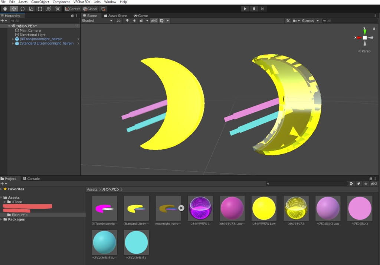Expand moonnight_hairpin model asset arrow
This screenshot has width=380, height=265.
[181, 208]
